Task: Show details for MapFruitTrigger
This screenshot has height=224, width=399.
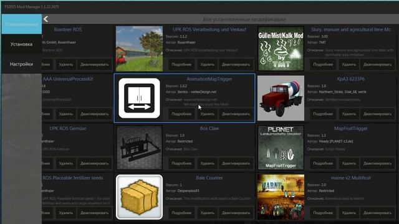Action: [323, 164]
